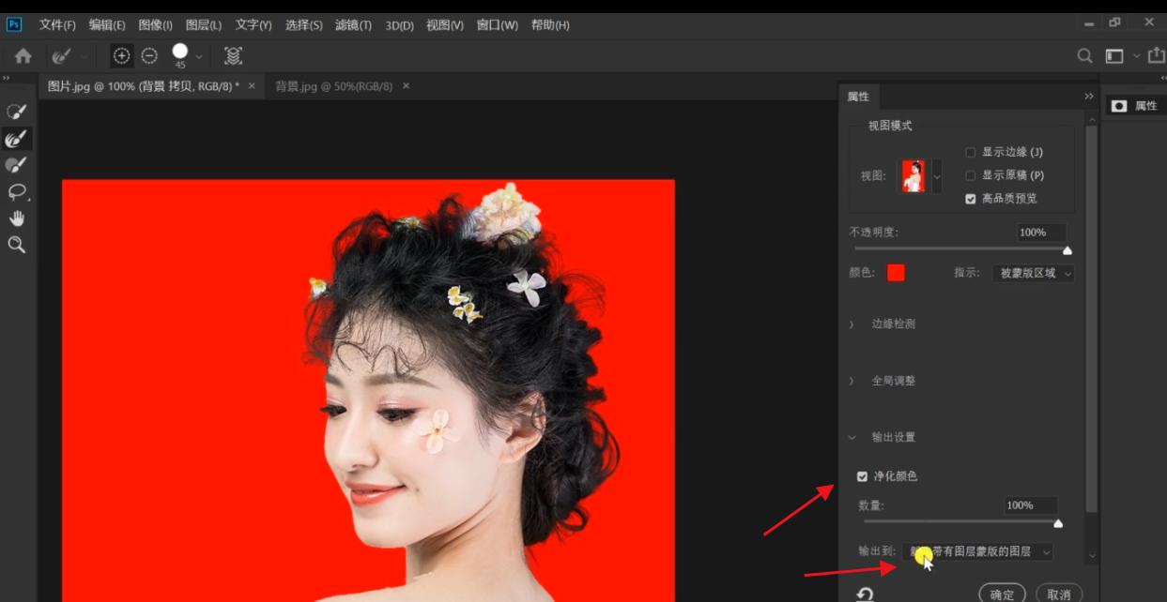Viewport: 1167px width, 602px height.
Task: Select the Quick Selection tool
Action: click(19, 110)
